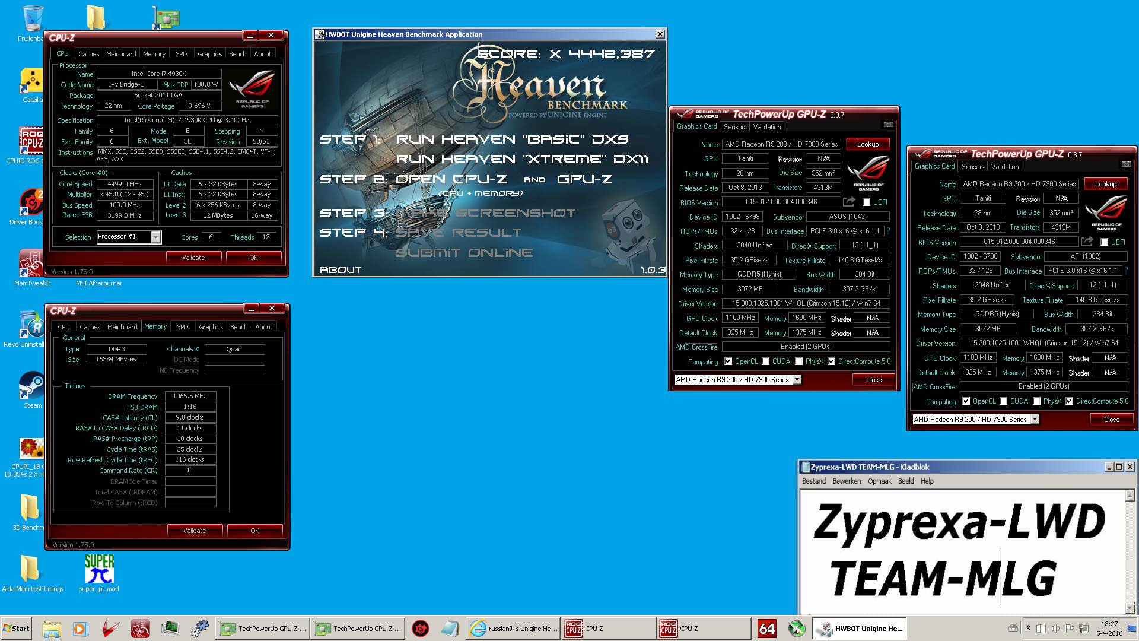Click the green ball taskbar icon
Screen dimensions: 1139x641
pos(796,629)
